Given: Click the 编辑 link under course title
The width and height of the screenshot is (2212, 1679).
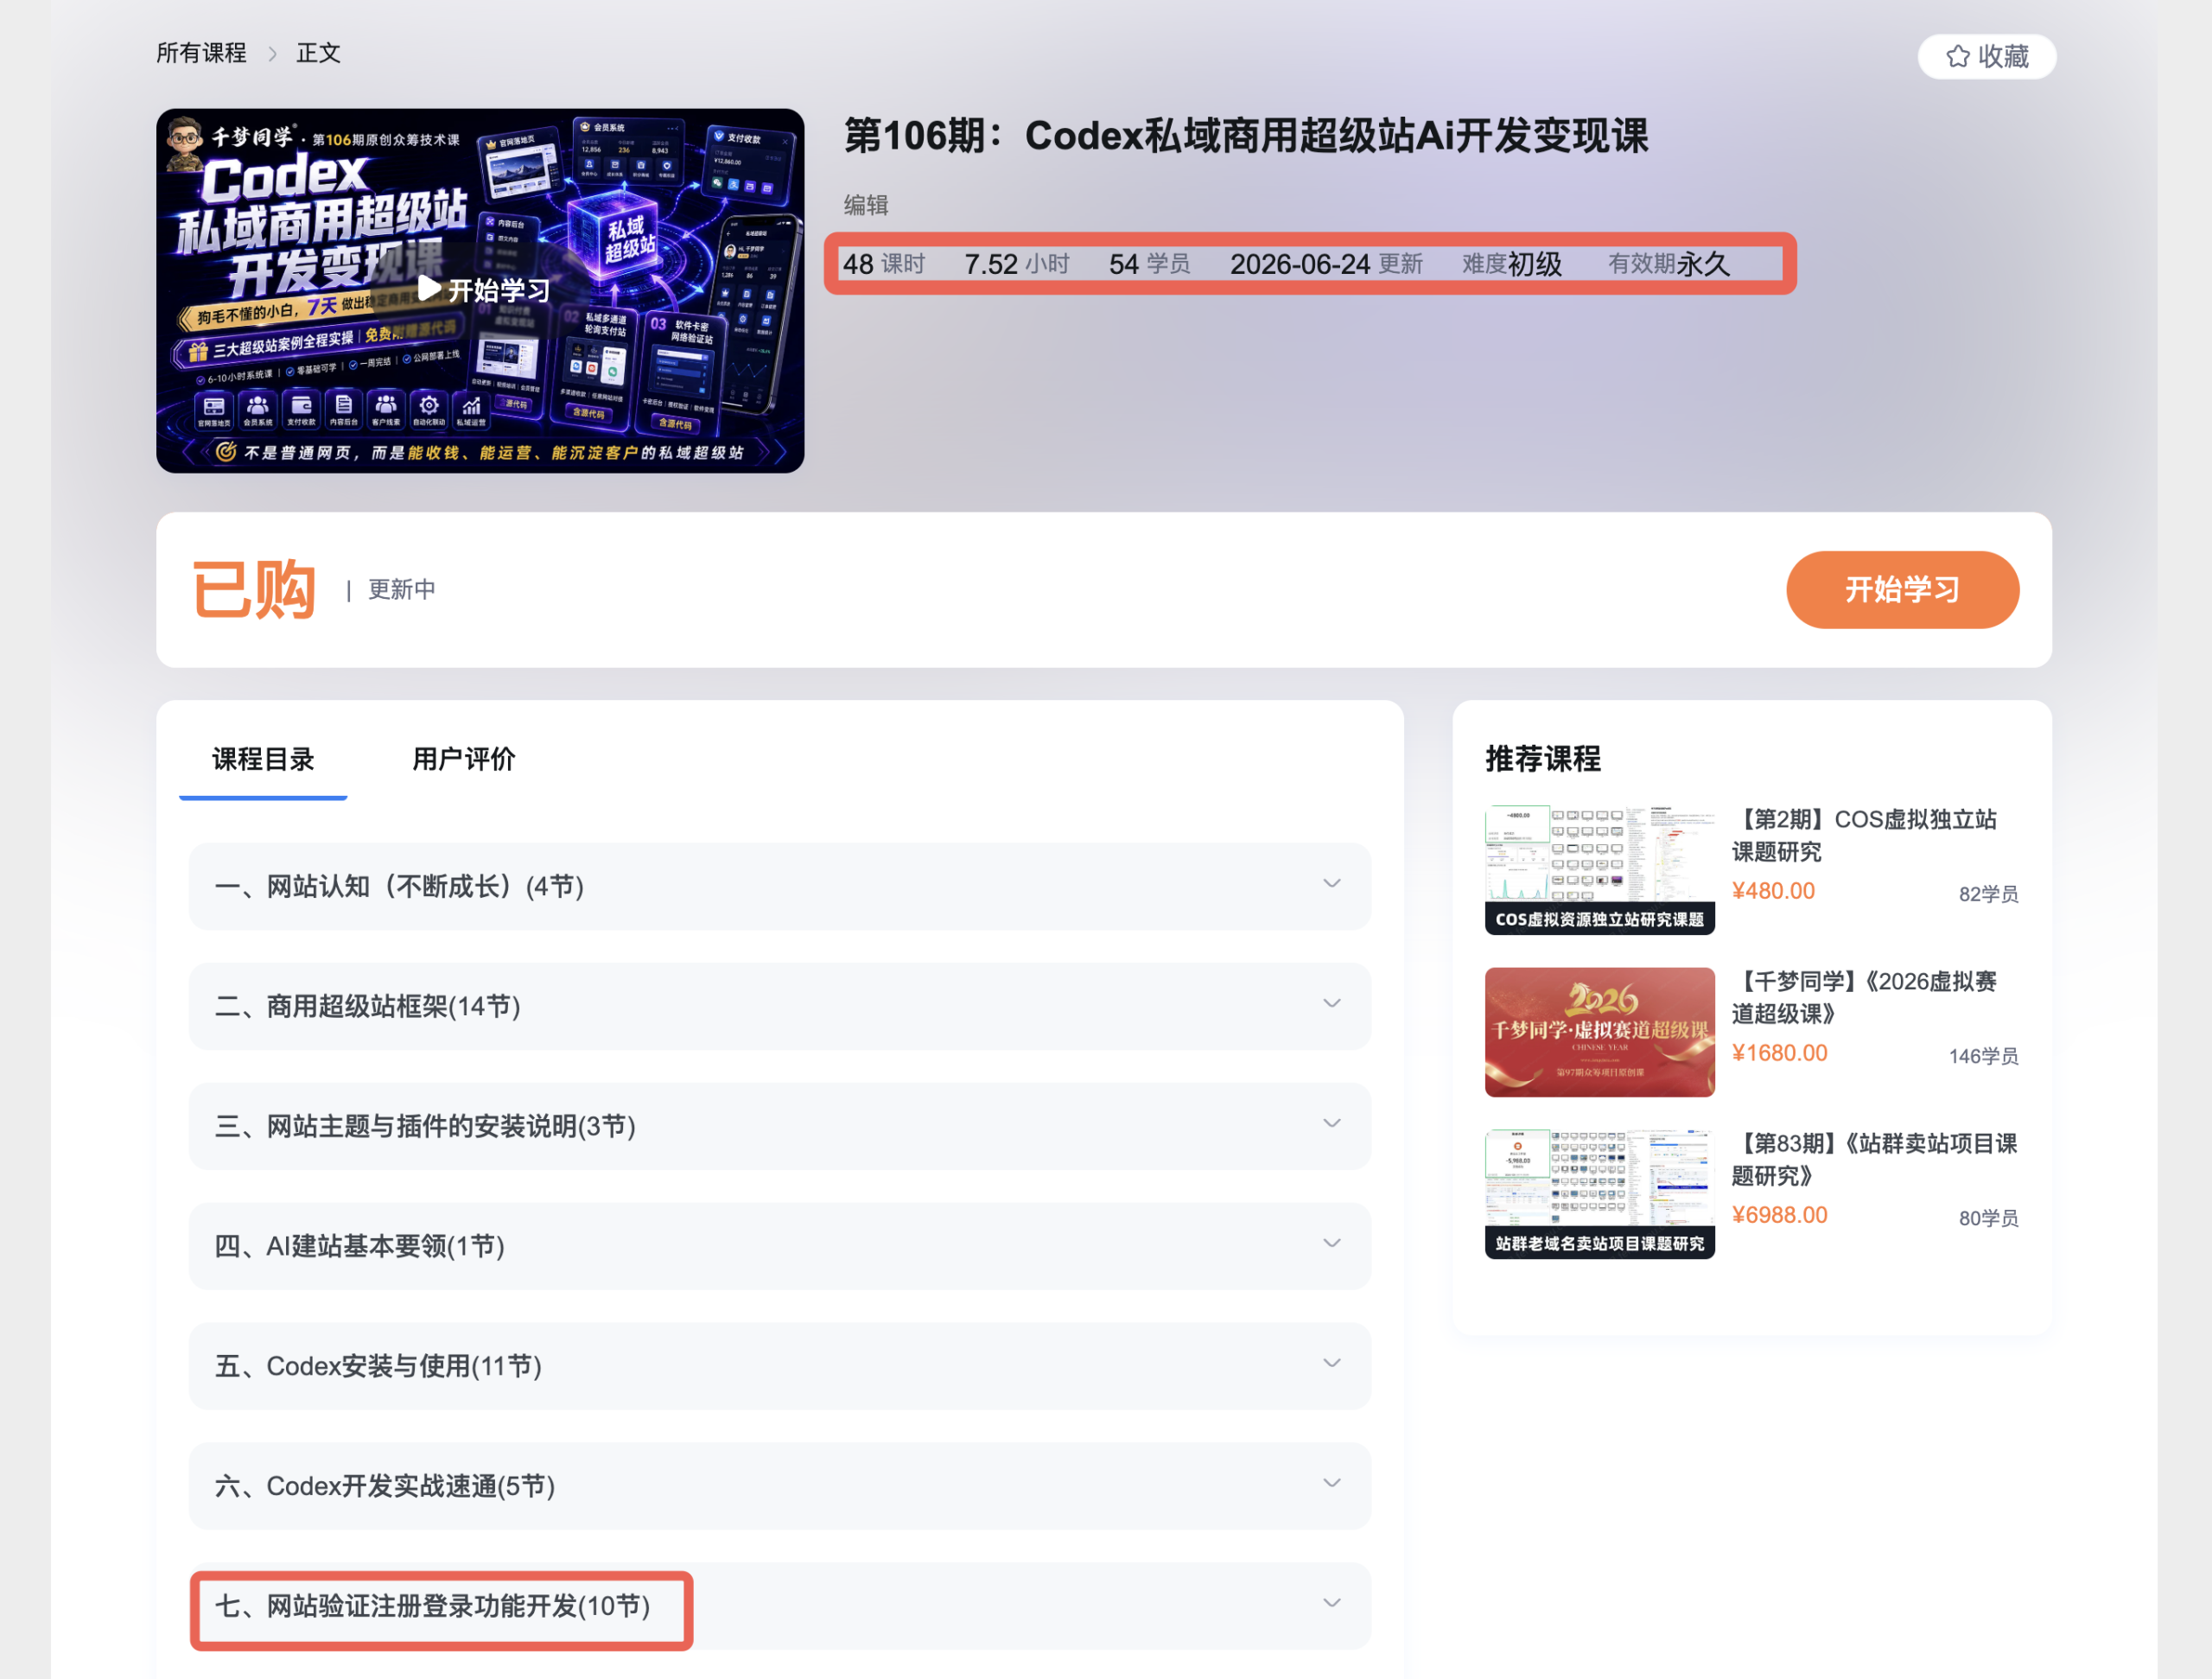Looking at the screenshot, I should (x=865, y=205).
